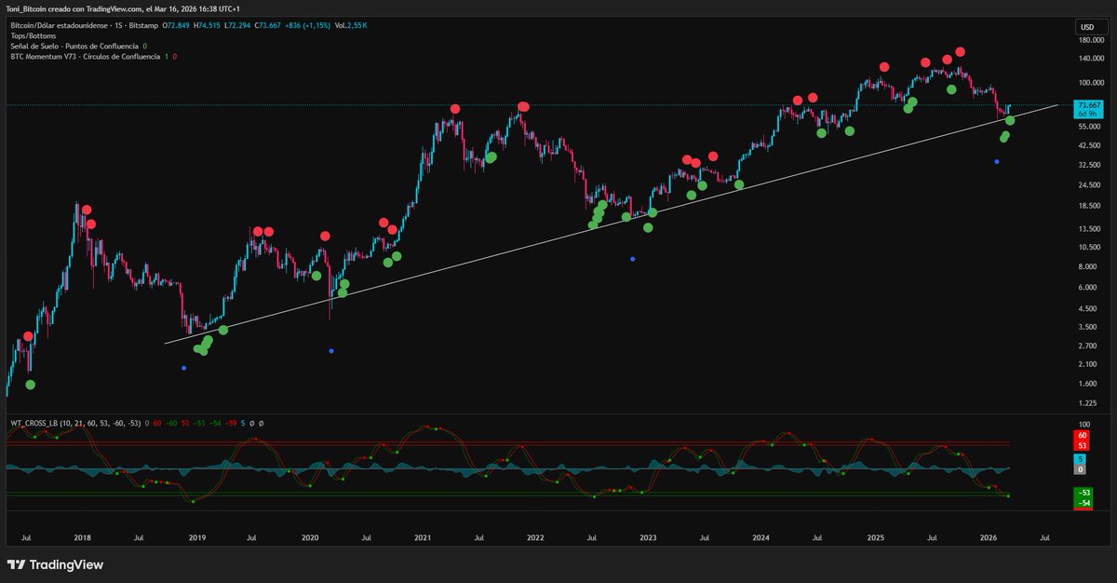Screen dimensions: 1117x583
Task: Click the 100.000 price axis label
Action: pyautogui.click(x=1090, y=83)
